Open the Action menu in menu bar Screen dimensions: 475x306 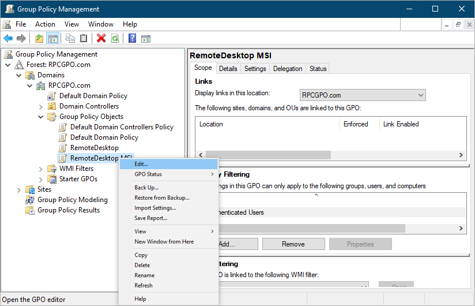(45, 24)
